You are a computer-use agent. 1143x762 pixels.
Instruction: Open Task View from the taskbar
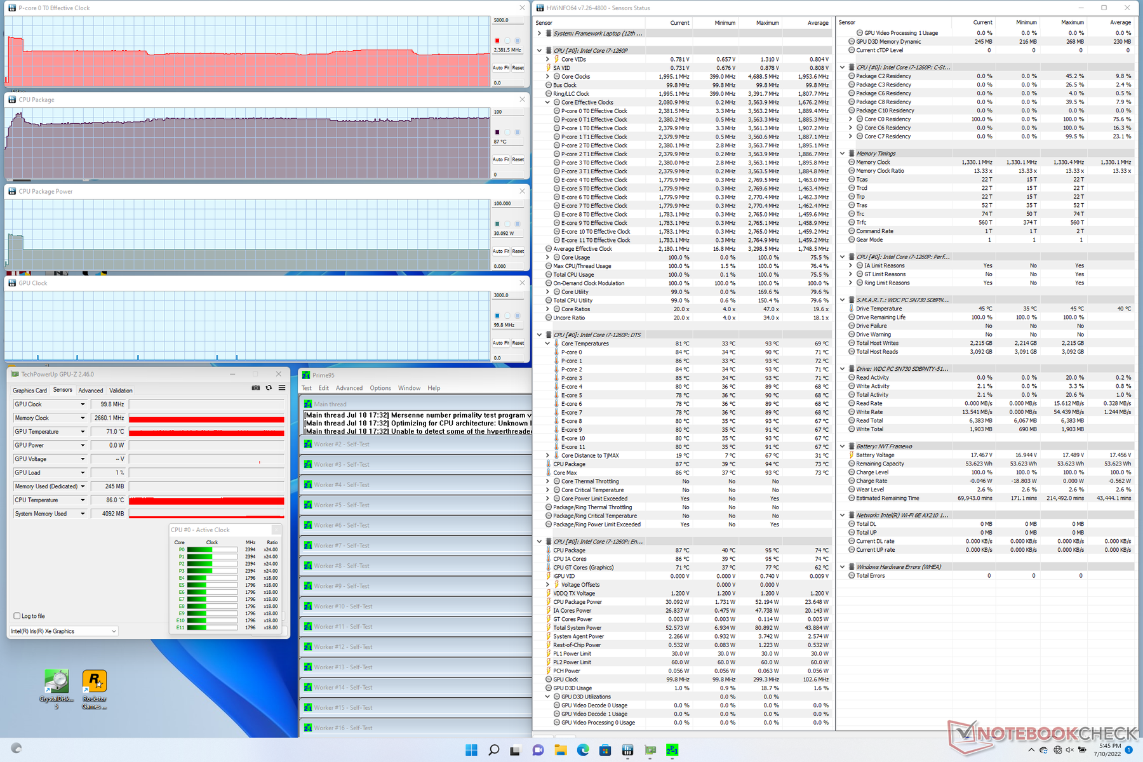pyautogui.click(x=516, y=750)
